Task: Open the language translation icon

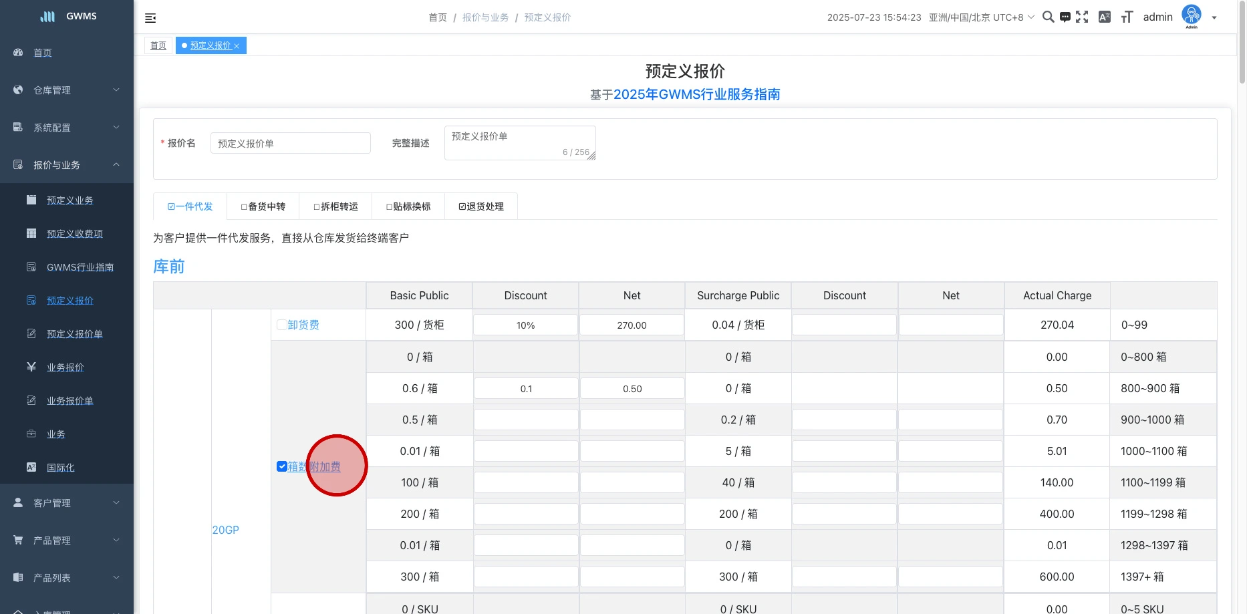Action: [1105, 17]
